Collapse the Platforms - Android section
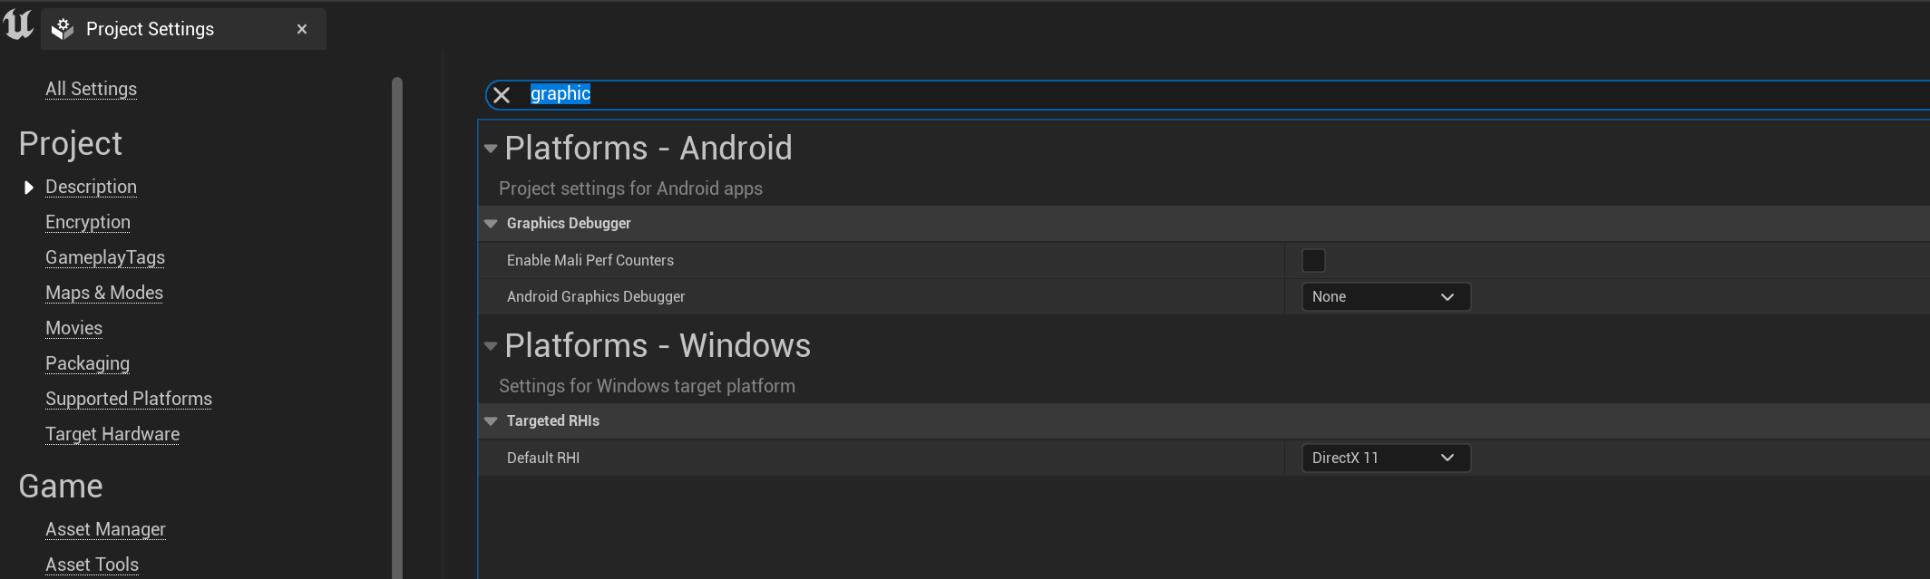This screenshot has height=579, width=1930. 491,149
